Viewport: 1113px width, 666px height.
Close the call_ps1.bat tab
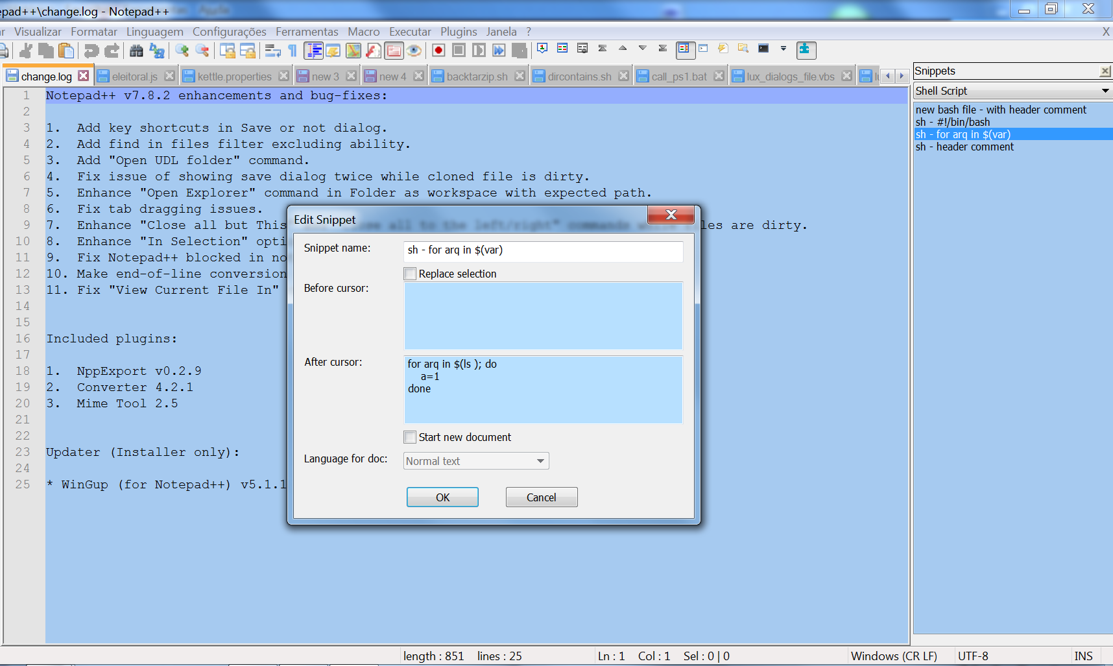[719, 76]
